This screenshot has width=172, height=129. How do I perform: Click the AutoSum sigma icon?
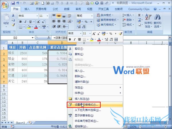139,15
